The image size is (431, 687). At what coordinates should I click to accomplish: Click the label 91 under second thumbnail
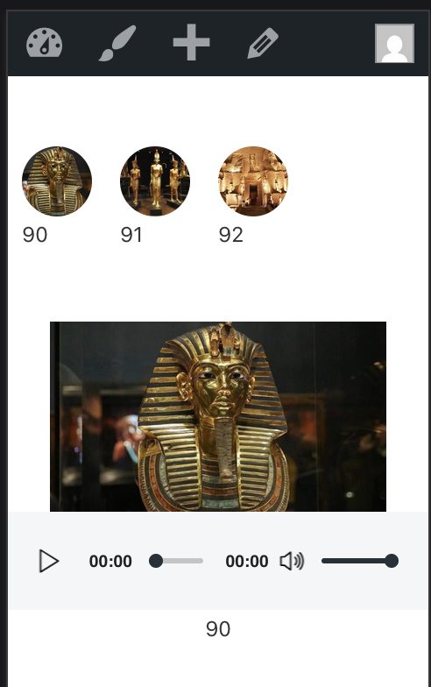(131, 235)
